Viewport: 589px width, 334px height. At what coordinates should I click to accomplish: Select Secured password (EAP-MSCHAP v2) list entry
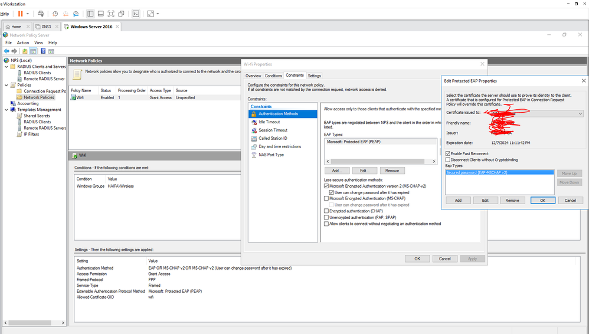477,172
